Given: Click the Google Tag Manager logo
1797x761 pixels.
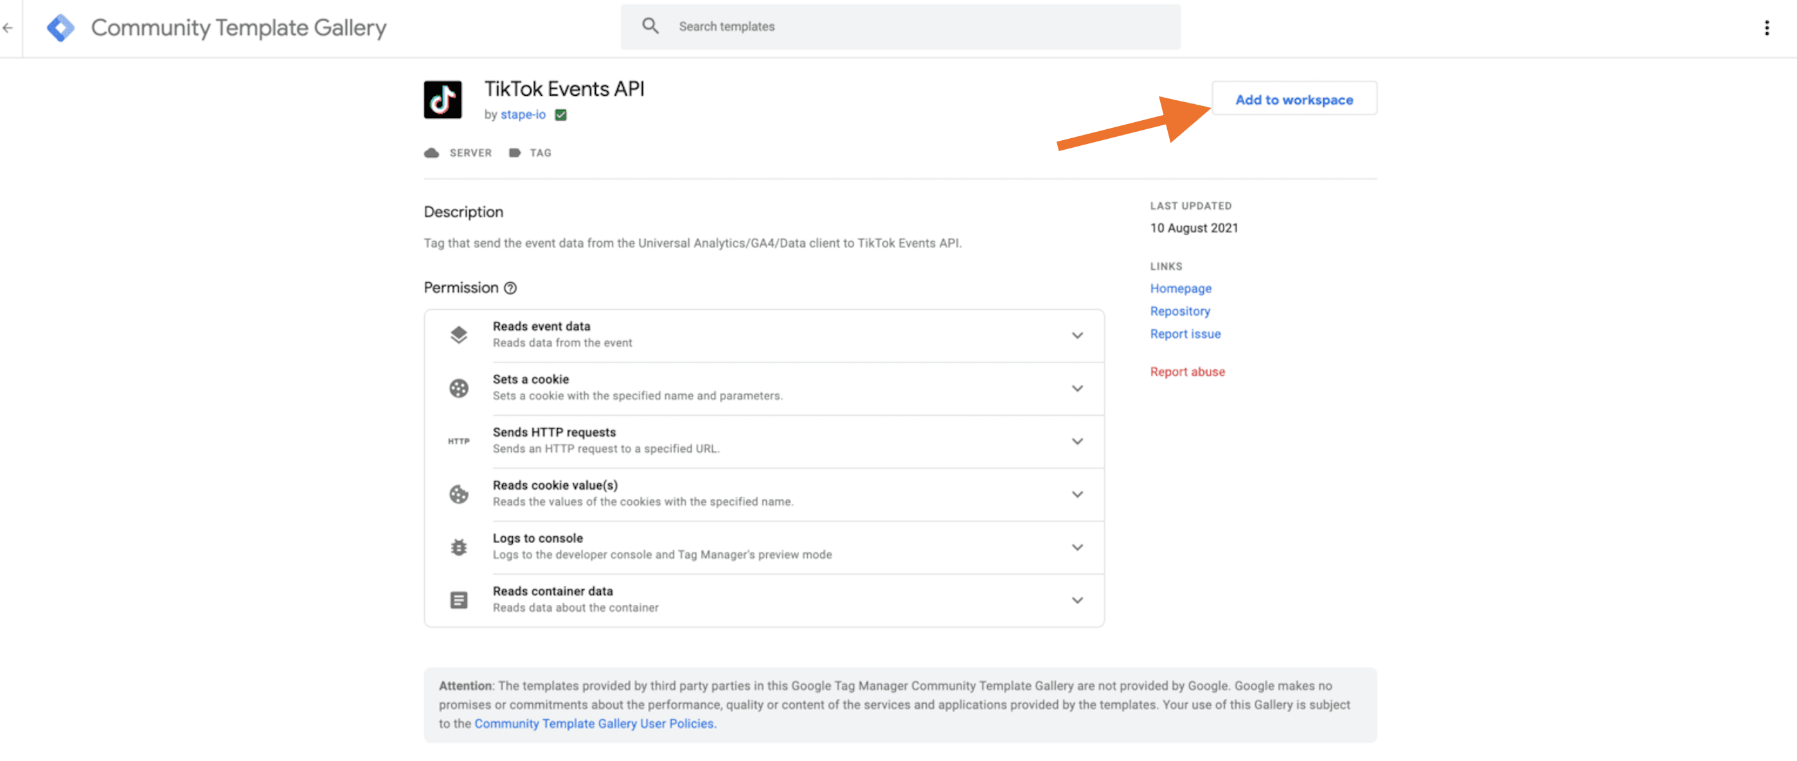Looking at the screenshot, I should [x=60, y=28].
